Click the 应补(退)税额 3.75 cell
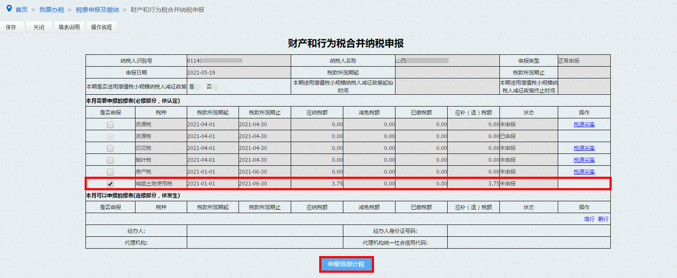677x278 pixels. 474,184
